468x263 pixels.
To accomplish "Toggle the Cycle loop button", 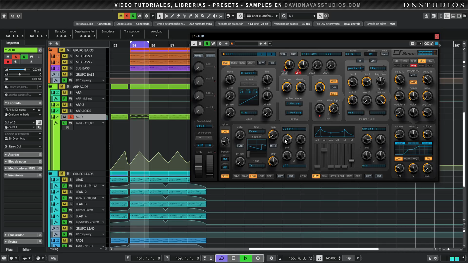I will 221,258.
